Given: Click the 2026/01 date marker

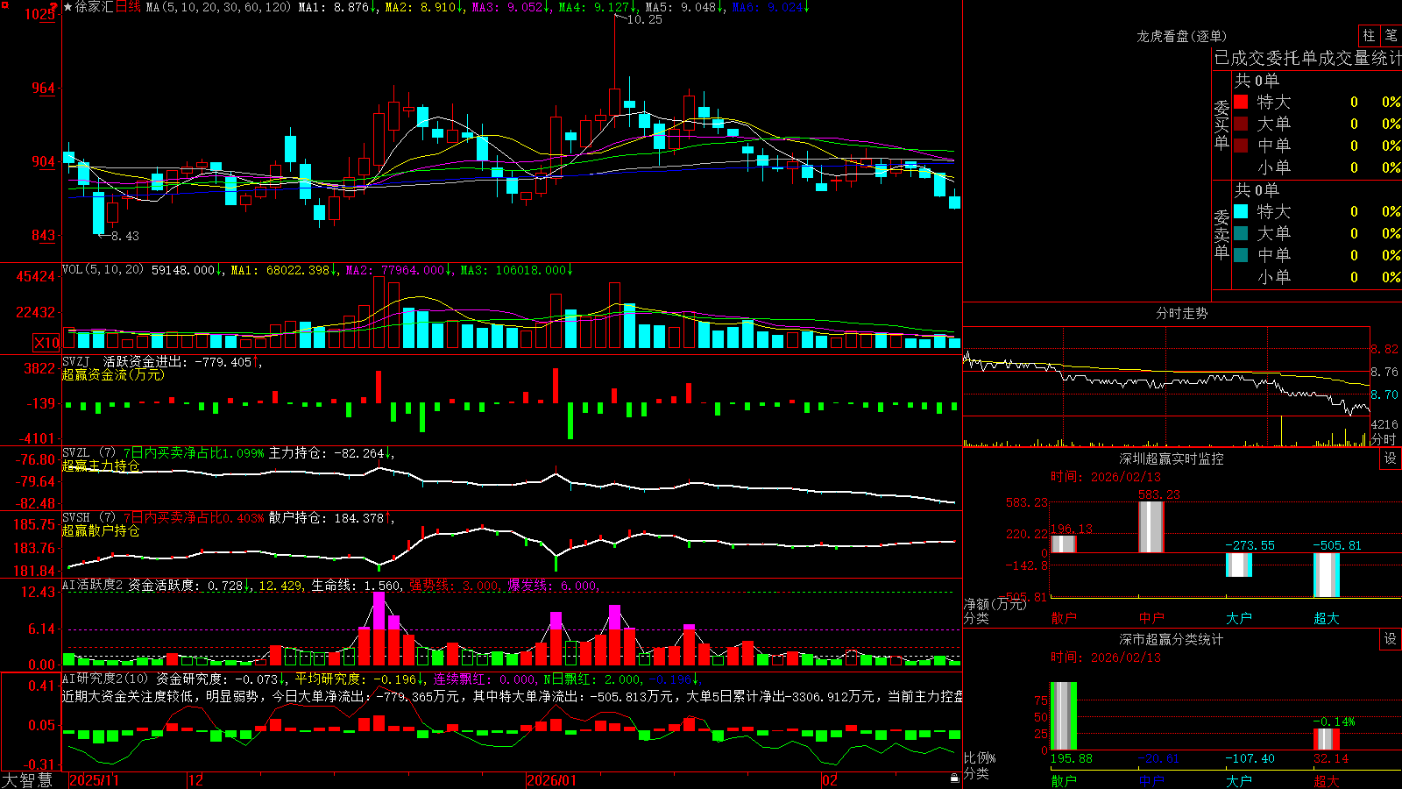Looking at the screenshot, I should [x=552, y=780].
